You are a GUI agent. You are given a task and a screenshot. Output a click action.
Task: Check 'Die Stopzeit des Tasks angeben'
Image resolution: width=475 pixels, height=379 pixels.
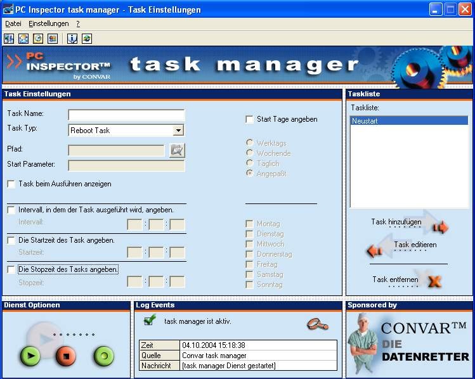[x=11, y=269]
